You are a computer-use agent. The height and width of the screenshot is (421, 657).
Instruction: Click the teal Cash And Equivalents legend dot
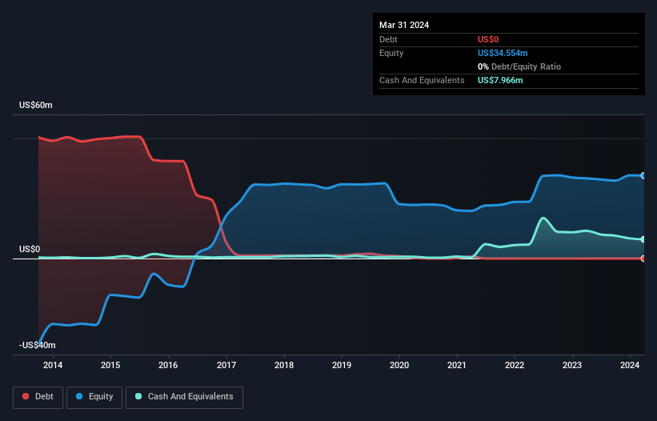pos(138,396)
